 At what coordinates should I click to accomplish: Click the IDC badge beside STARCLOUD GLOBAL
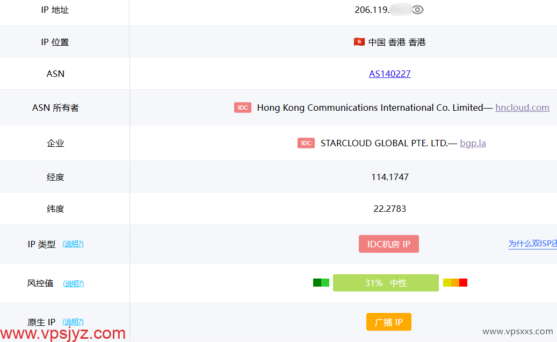click(306, 143)
